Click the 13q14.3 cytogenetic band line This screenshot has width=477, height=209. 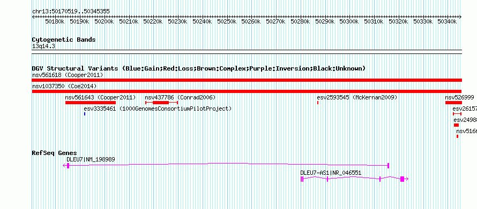coord(247,52)
